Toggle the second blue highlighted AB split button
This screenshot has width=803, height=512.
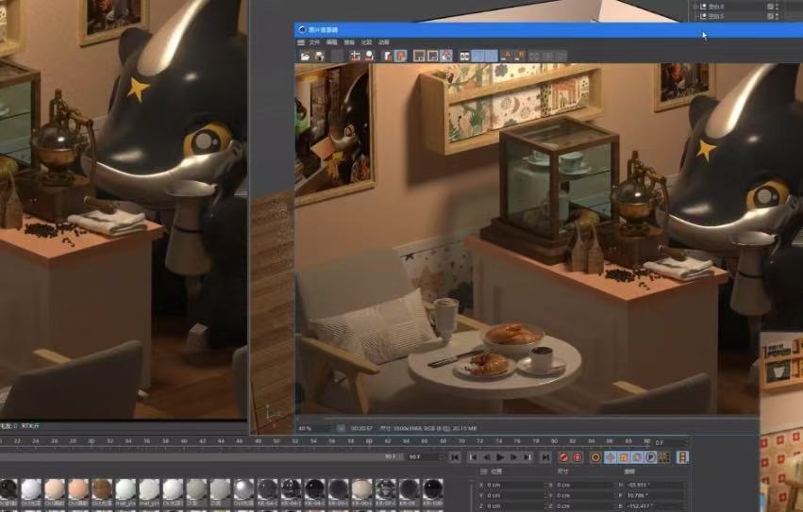tap(491, 56)
